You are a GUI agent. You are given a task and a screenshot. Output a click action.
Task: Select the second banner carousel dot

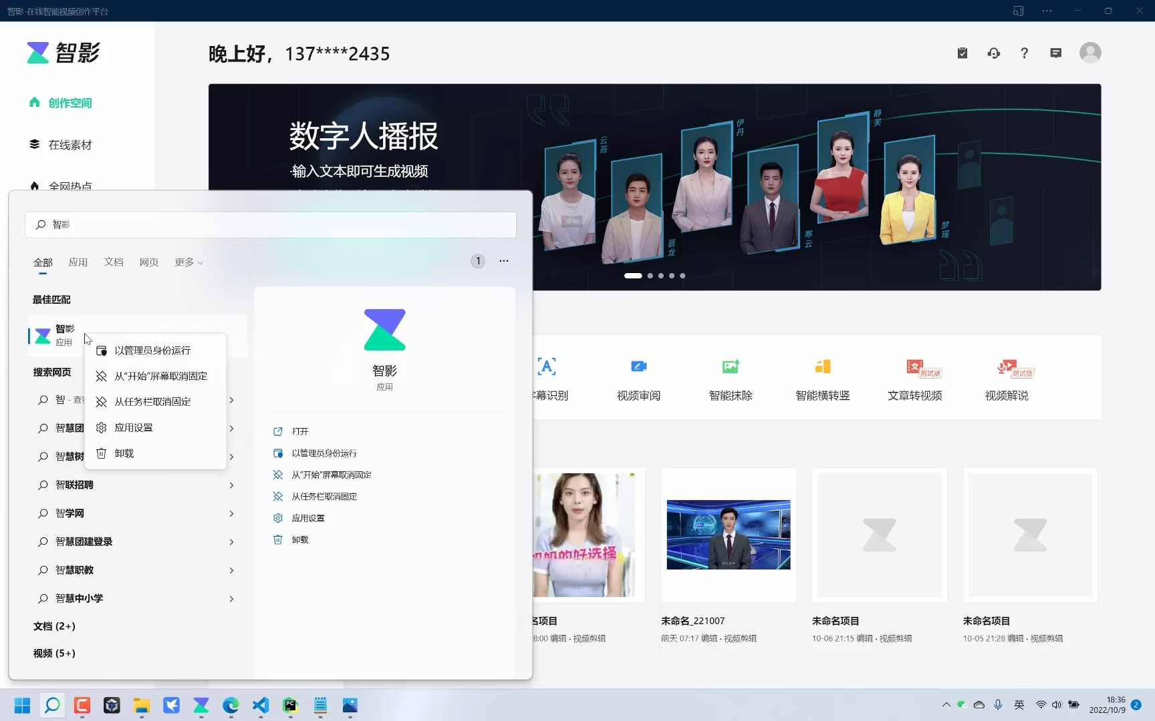[650, 276]
